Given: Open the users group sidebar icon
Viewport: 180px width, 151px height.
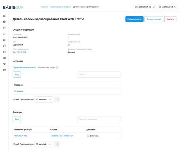Looking at the screenshot, I should tap(4, 64).
